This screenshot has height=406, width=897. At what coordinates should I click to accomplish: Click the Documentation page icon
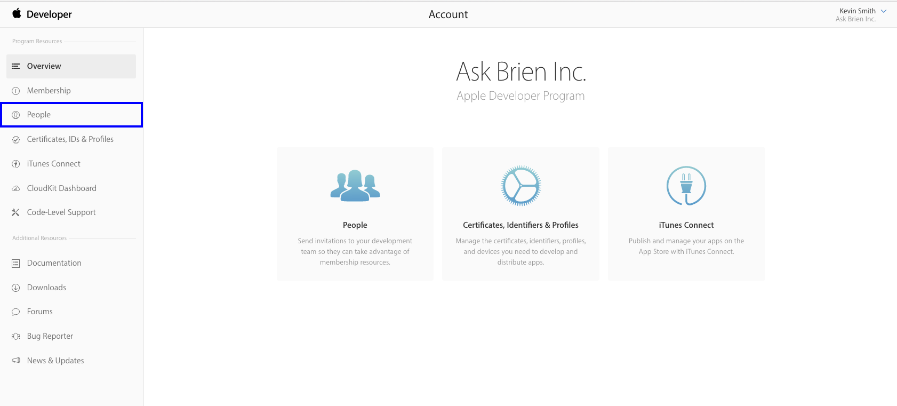[16, 263]
